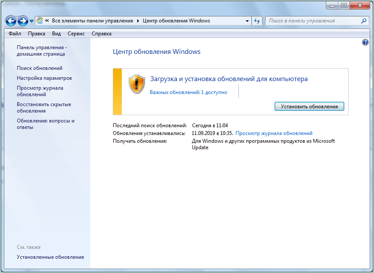Open "Обновления: вопросы и ответы"
The height and width of the screenshot is (273, 374).
pyautogui.click(x=46, y=124)
